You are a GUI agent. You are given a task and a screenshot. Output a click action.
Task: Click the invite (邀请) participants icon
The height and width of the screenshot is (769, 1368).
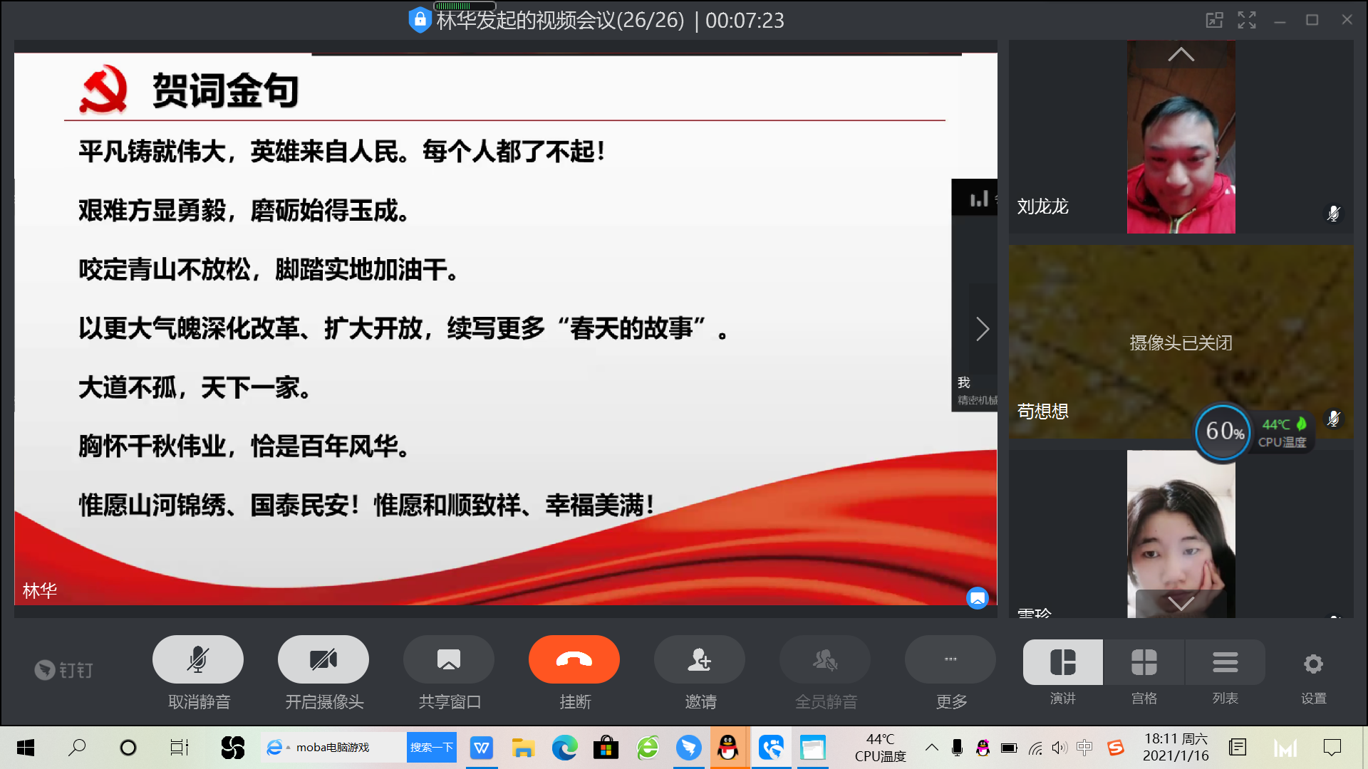699,660
